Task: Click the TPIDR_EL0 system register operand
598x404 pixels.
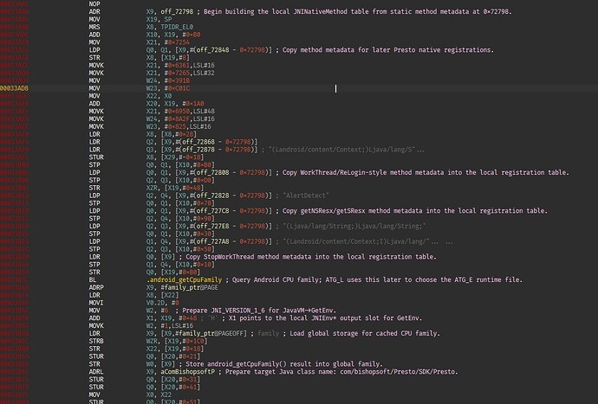Action: point(177,27)
